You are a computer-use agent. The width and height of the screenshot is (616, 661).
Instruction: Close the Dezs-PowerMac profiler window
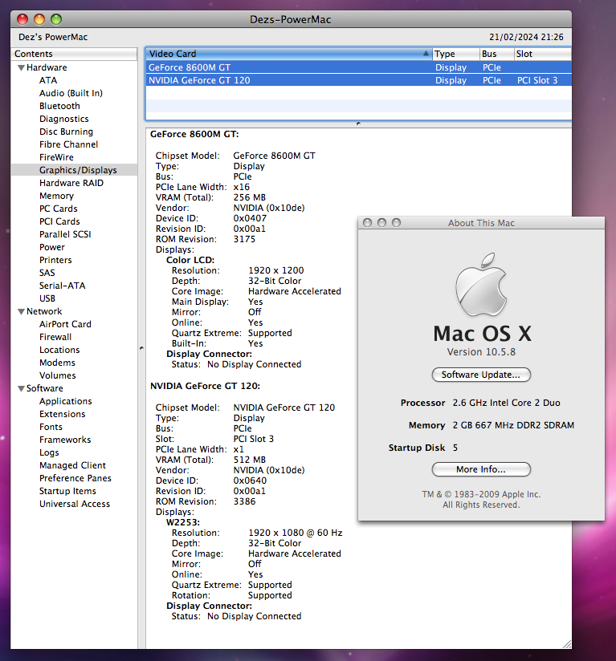pyautogui.click(x=22, y=19)
